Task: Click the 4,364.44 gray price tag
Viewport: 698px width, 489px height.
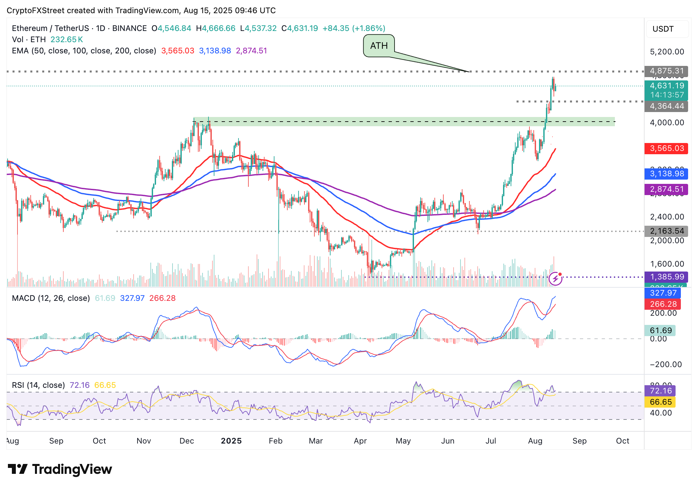Action: (666, 106)
